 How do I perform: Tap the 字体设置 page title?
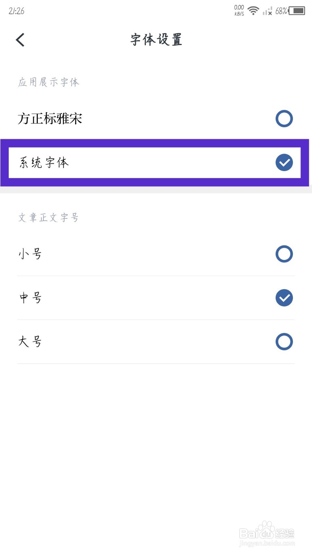tap(156, 39)
